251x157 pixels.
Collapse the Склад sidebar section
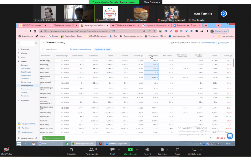click(24, 61)
